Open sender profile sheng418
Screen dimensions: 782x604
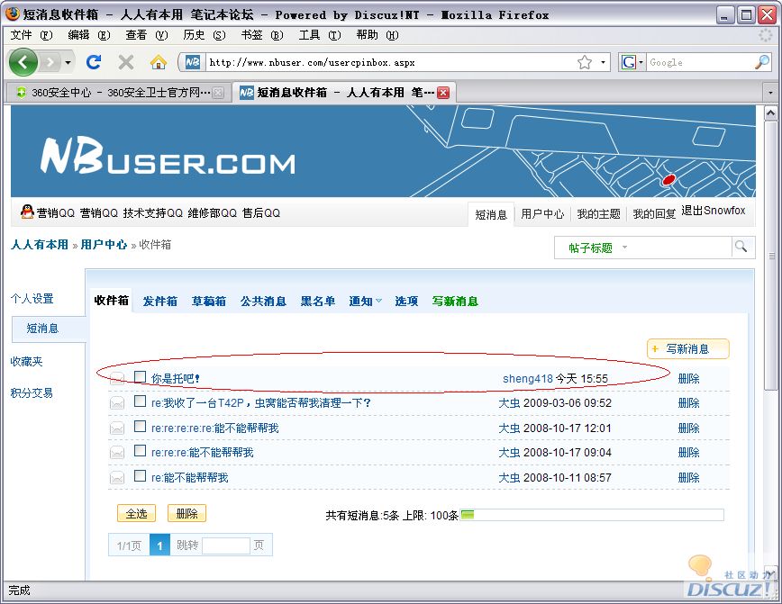(528, 379)
